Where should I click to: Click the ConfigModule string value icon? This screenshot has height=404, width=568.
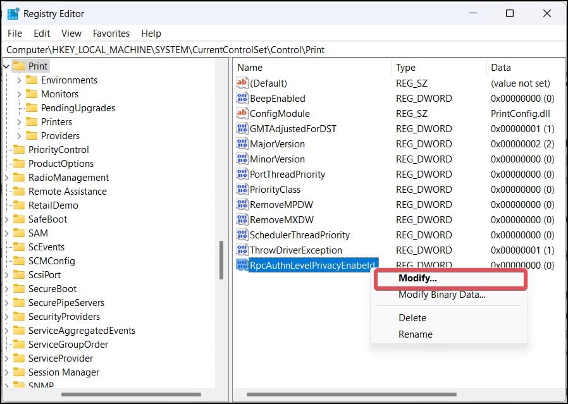pos(242,113)
